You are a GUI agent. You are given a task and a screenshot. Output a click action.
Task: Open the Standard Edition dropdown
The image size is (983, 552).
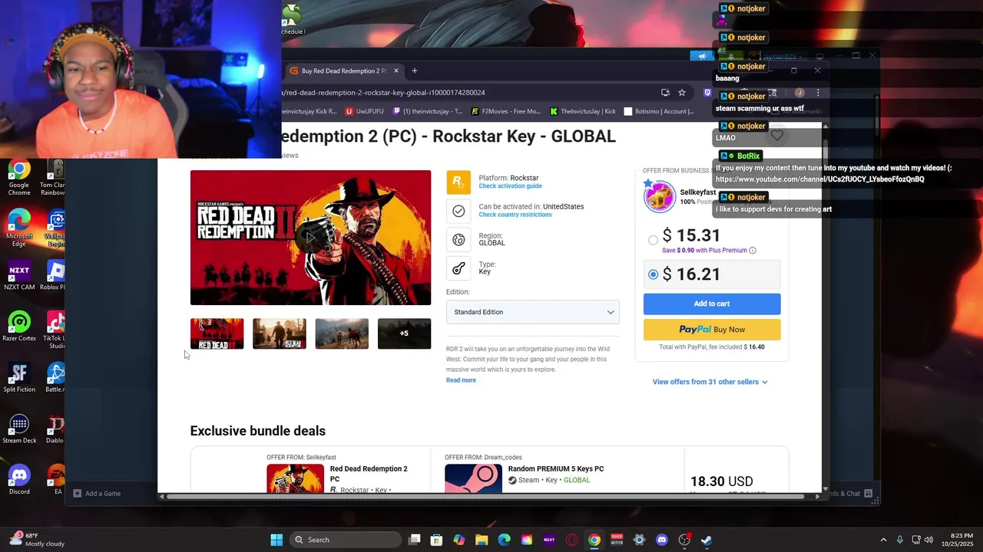(532, 312)
